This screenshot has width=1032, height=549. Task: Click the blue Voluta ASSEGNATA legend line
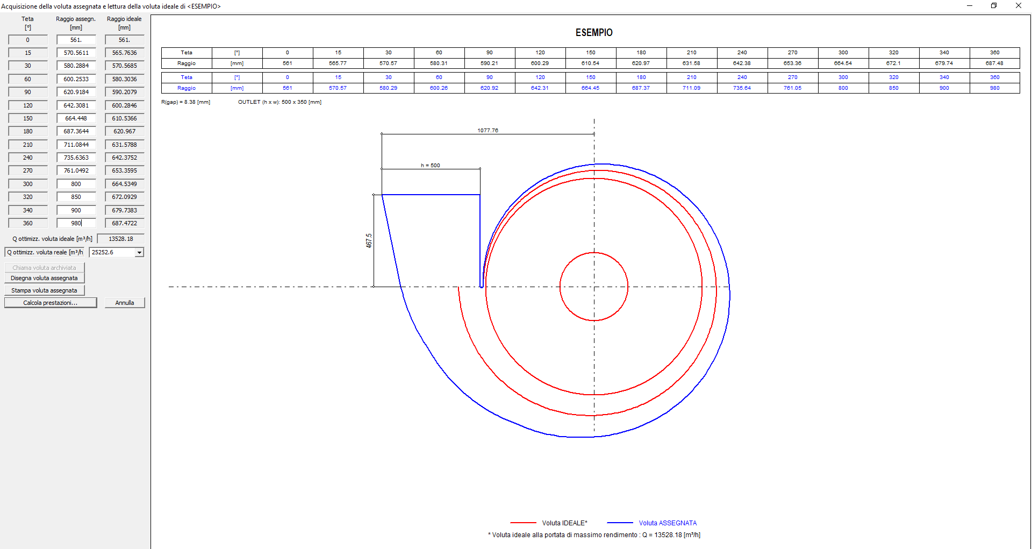(x=620, y=523)
